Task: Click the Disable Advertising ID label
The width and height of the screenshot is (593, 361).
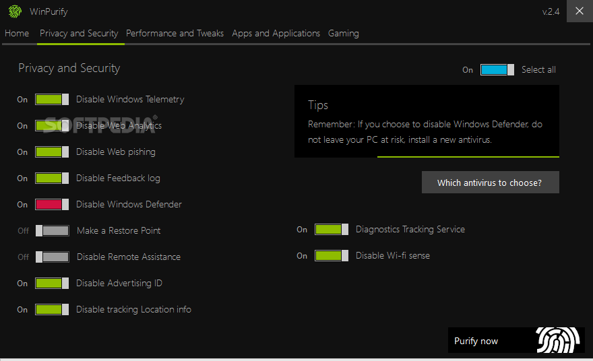Action: (119, 283)
